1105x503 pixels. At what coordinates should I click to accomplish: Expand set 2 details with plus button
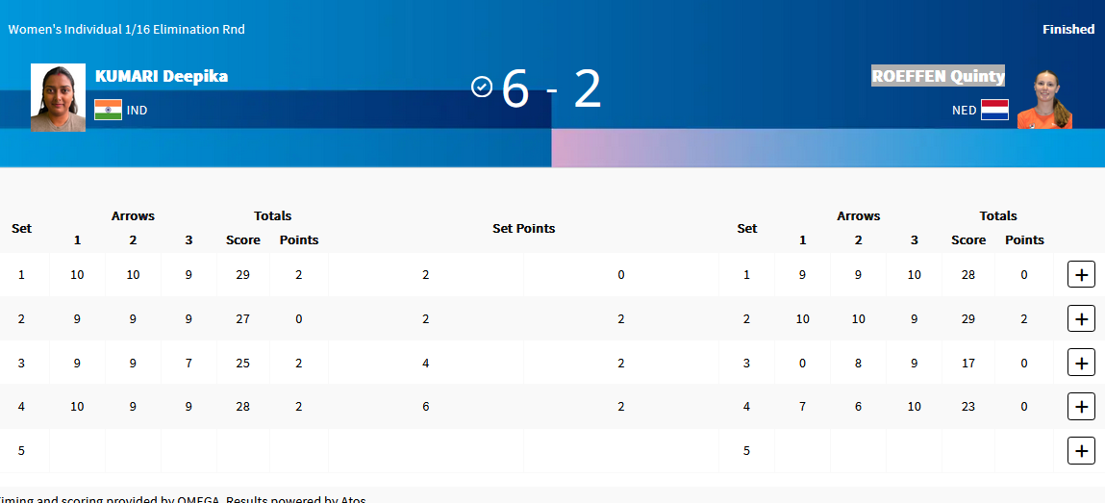coord(1081,318)
